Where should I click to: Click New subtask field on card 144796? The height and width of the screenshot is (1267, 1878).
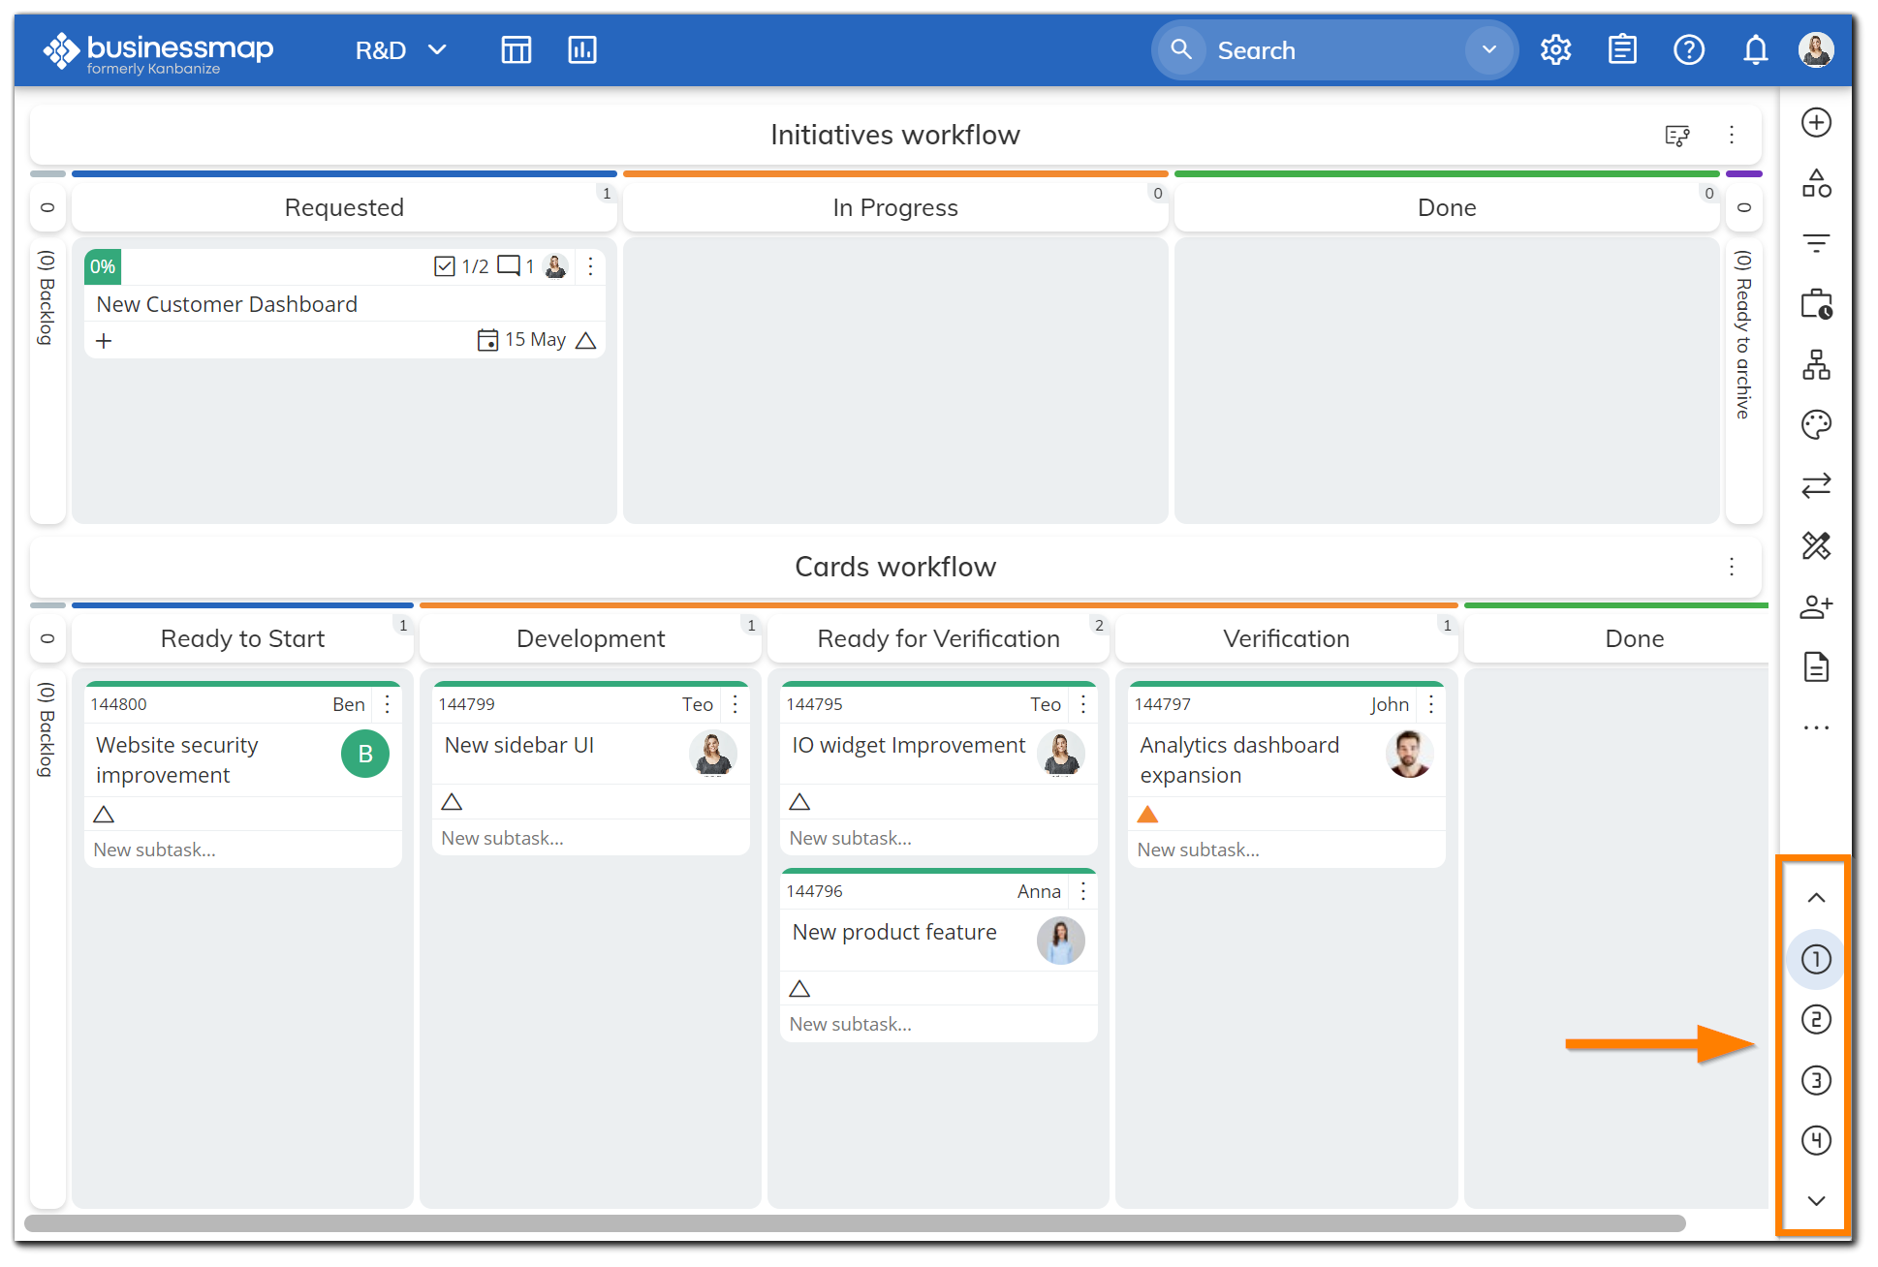coord(938,1025)
